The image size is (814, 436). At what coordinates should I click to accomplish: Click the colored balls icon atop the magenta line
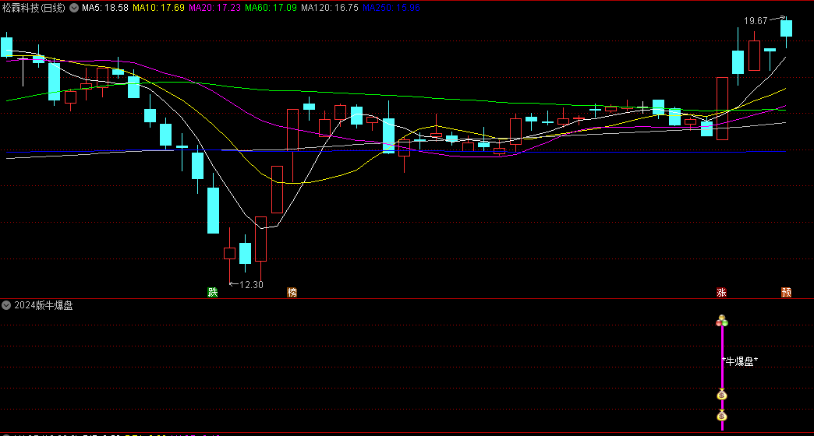click(x=722, y=321)
